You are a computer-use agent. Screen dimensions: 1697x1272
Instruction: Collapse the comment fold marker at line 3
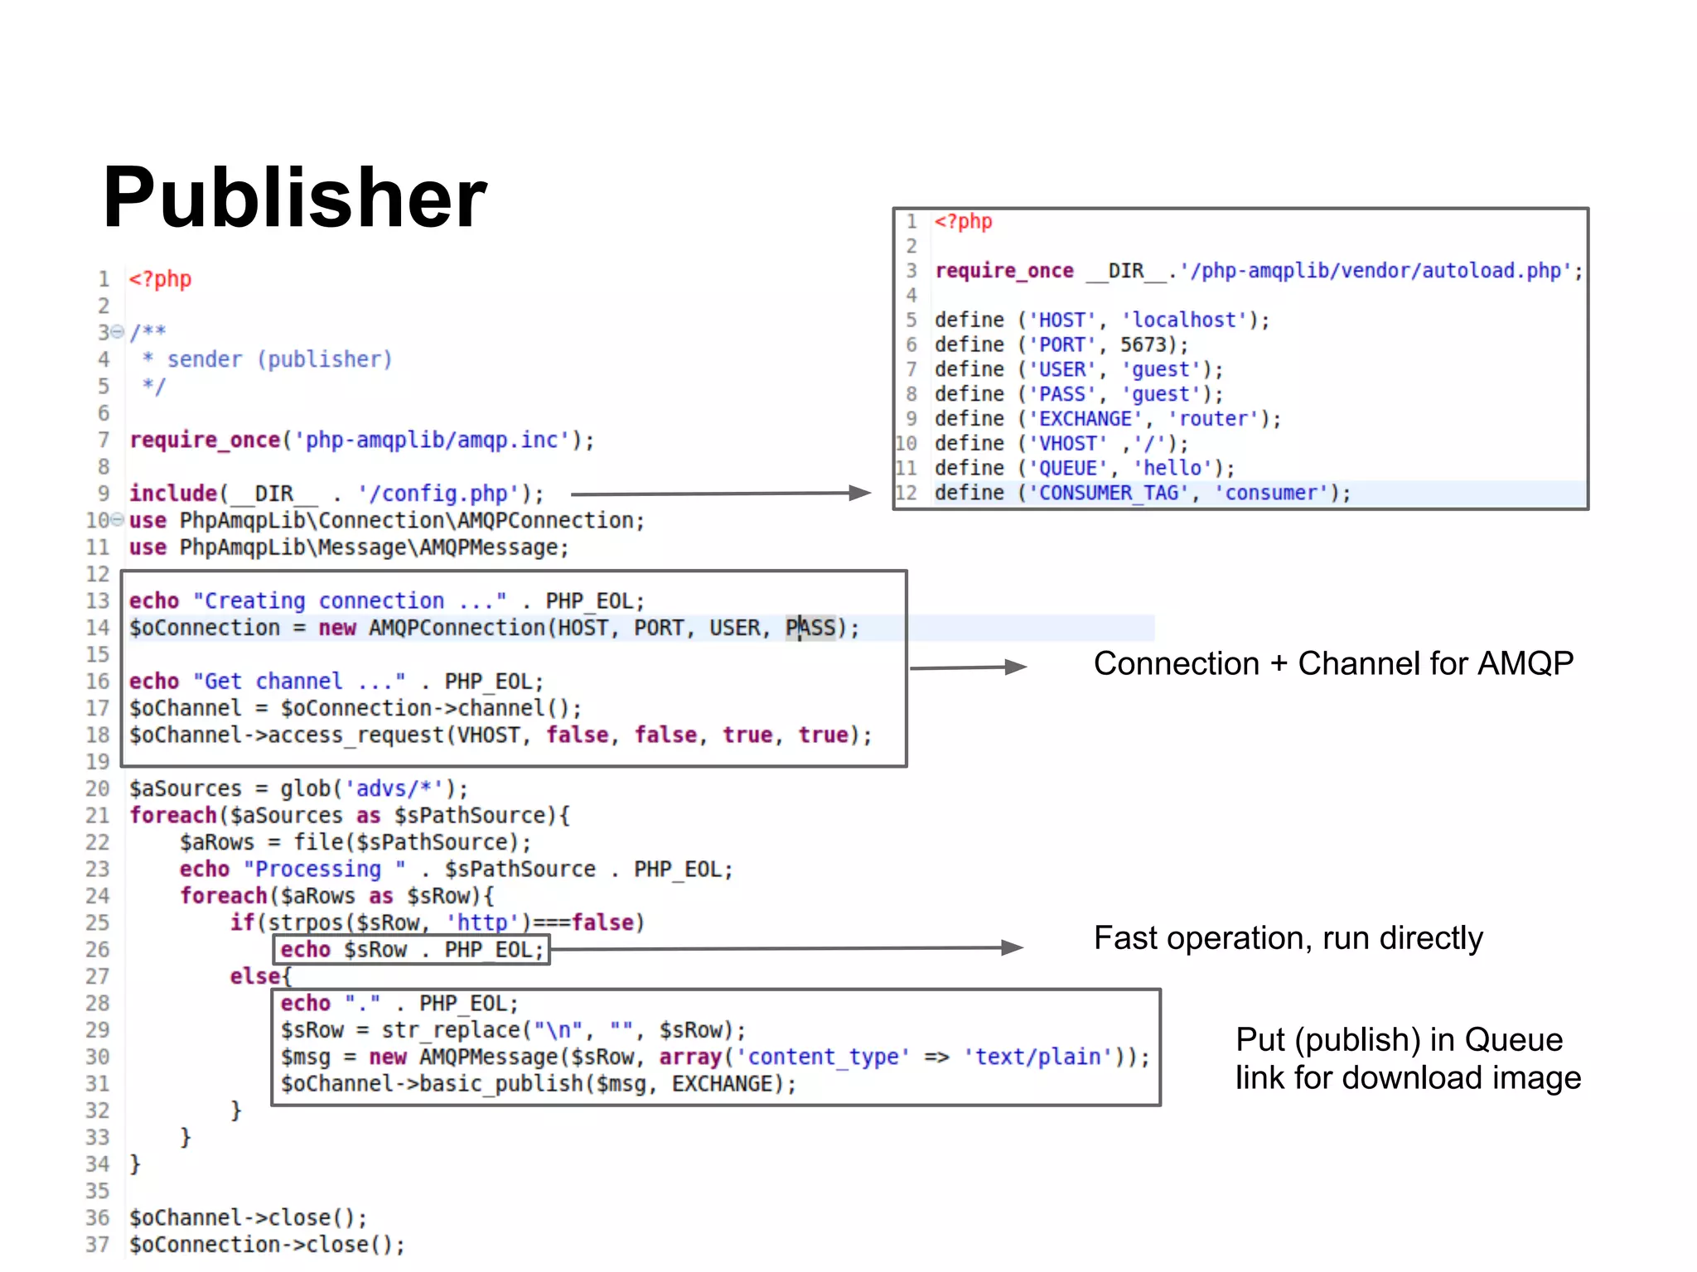[x=117, y=333]
